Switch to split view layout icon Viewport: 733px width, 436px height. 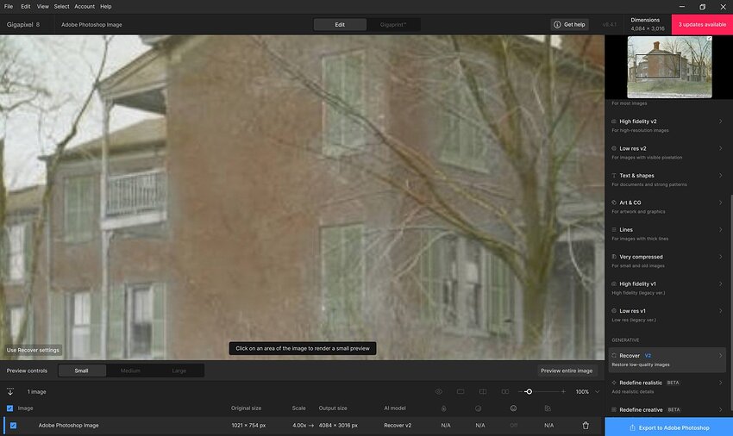483,391
